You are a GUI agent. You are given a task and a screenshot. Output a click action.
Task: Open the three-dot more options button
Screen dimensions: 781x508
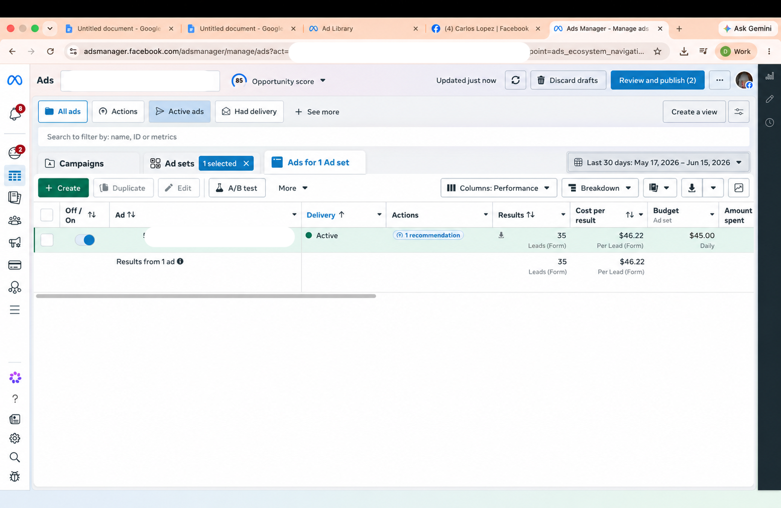[x=719, y=80]
